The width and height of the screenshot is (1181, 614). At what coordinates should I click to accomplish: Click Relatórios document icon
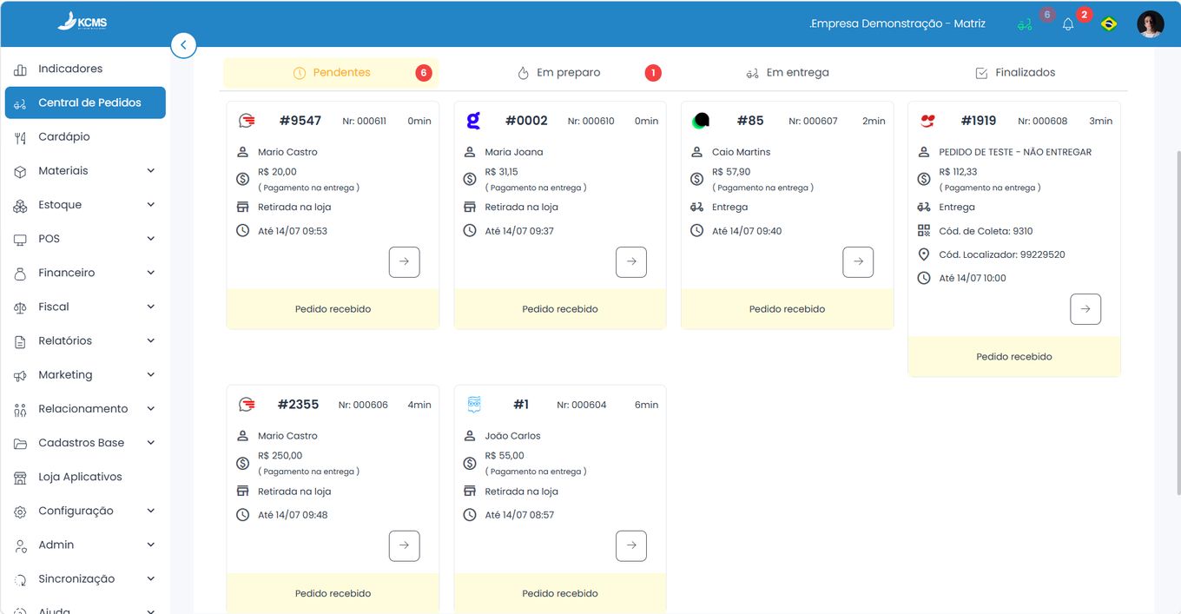click(x=20, y=341)
